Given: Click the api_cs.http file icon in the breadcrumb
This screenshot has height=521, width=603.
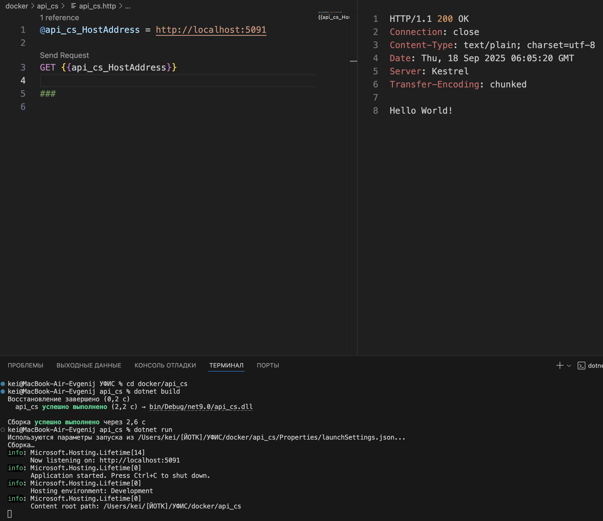Looking at the screenshot, I should coord(73,6).
